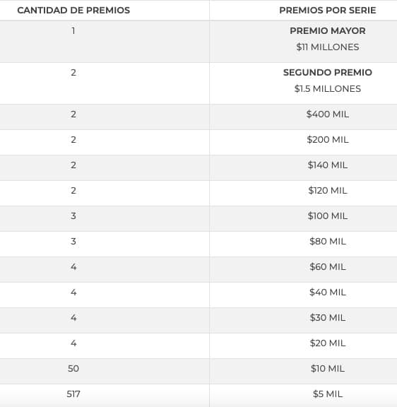Click the PREMIOS POR SERIE column header

(x=328, y=11)
